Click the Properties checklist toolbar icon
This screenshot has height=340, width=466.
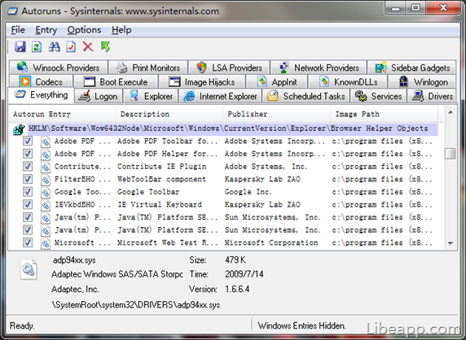(71, 47)
